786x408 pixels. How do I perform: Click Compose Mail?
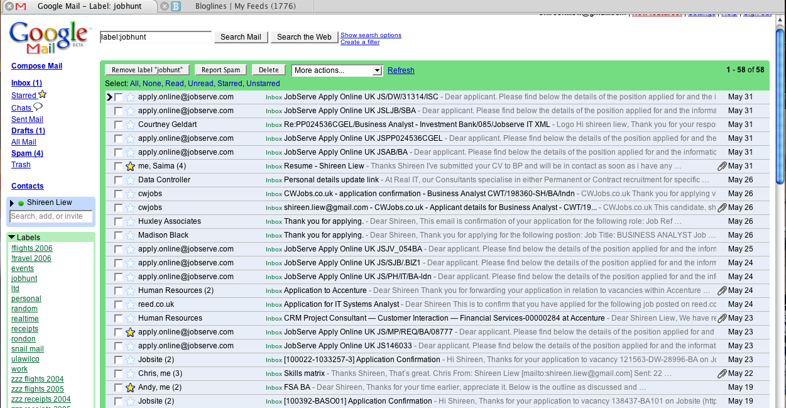36,66
